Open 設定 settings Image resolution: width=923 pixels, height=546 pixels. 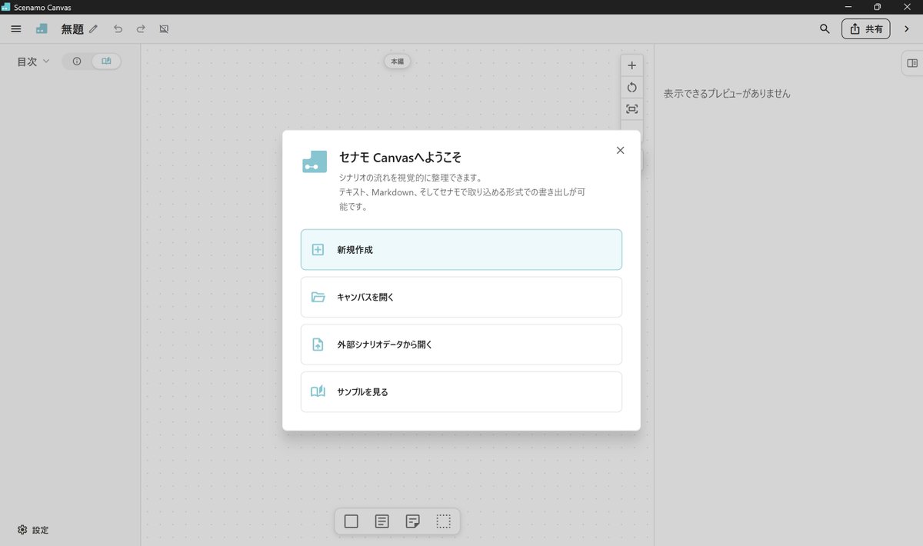(33, 530)
